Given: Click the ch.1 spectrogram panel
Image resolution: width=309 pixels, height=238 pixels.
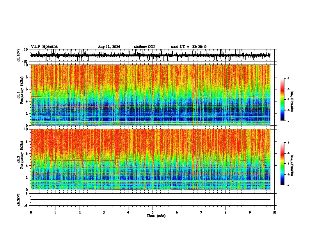Looking at the screenshot, I should 151,95.
